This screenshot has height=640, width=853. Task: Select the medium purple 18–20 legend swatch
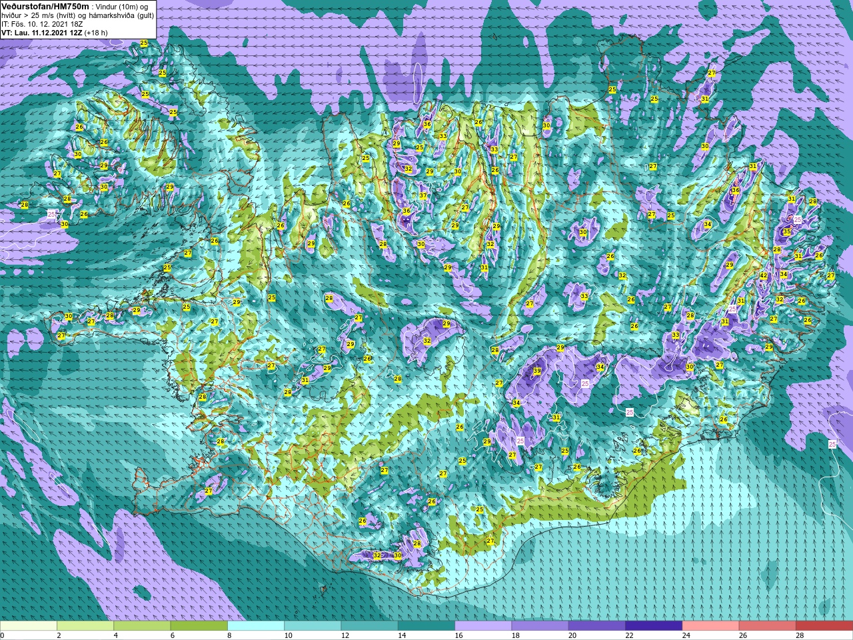(x=540, y=627)
